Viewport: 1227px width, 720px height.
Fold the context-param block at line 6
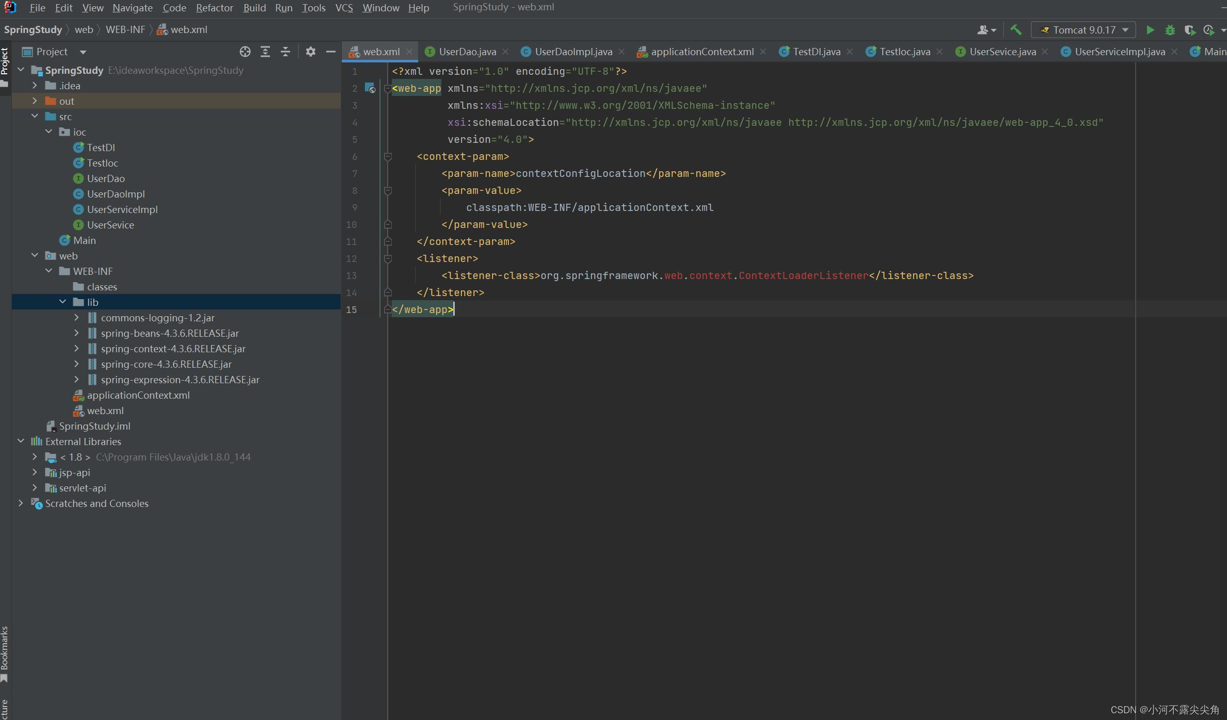point(388,156)
